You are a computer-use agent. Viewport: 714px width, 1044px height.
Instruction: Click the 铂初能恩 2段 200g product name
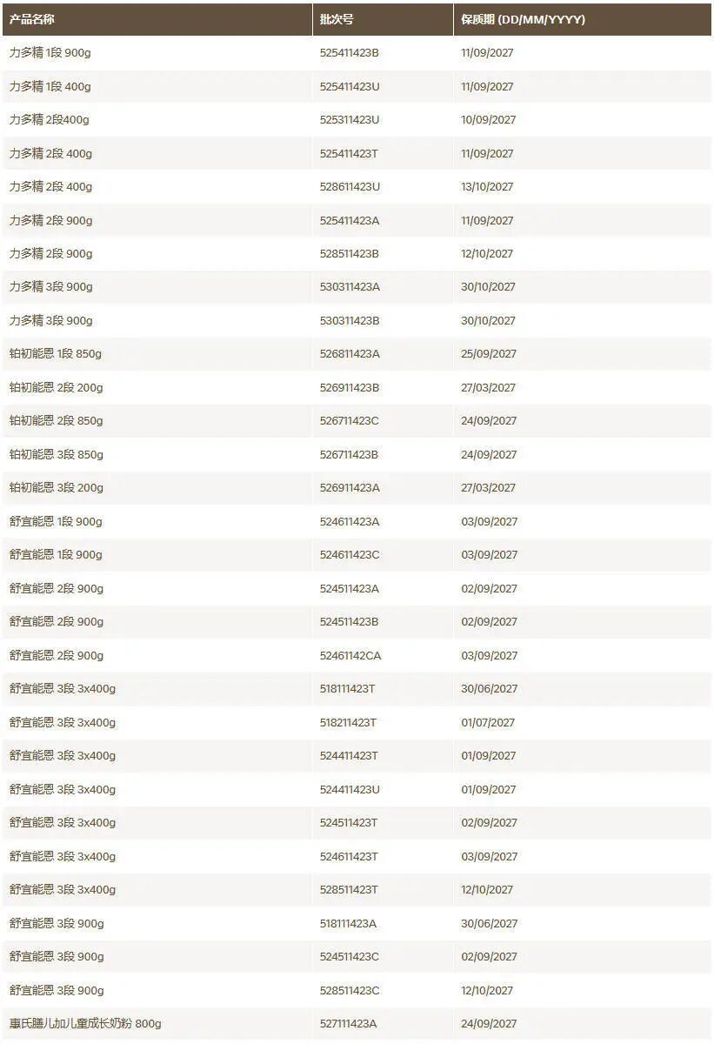tap(56, 388)
